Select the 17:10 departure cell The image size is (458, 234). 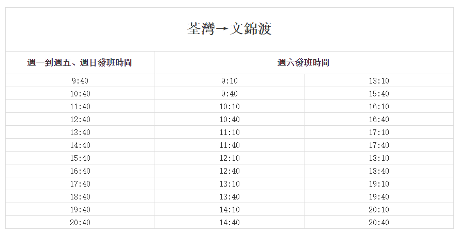tap(379, 132)
